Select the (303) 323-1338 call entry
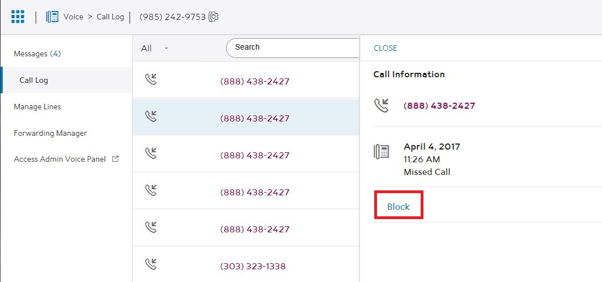The height and width of the screenshot is (282, 602). [x=253, y=266]
